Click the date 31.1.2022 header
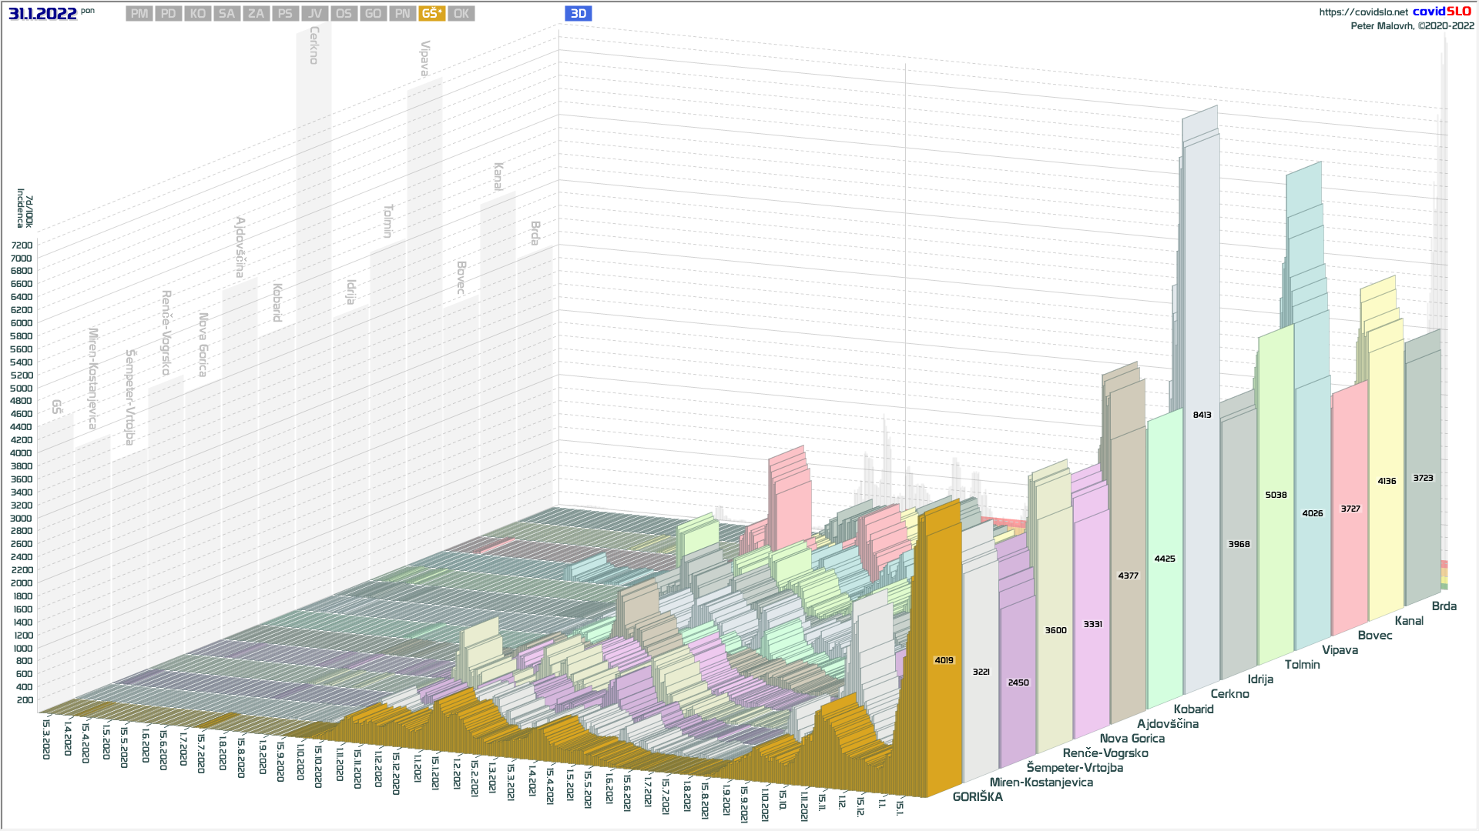Image resolution: width=1479 pixels, height=831 pixels. coord(42,14)
